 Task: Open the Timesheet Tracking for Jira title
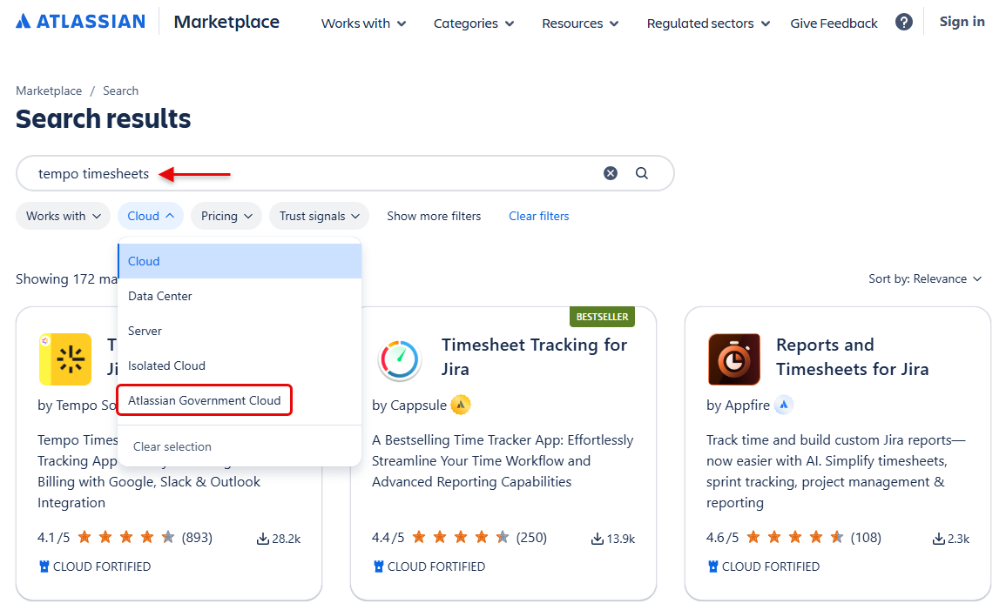(535, 357)
